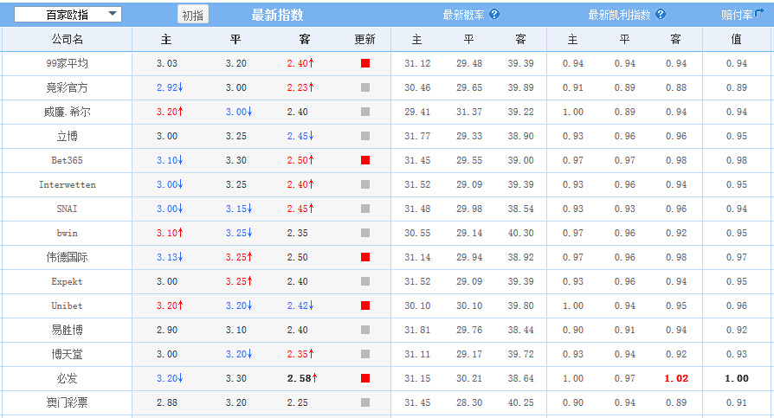Select company name Unibet

pos(68,305)
